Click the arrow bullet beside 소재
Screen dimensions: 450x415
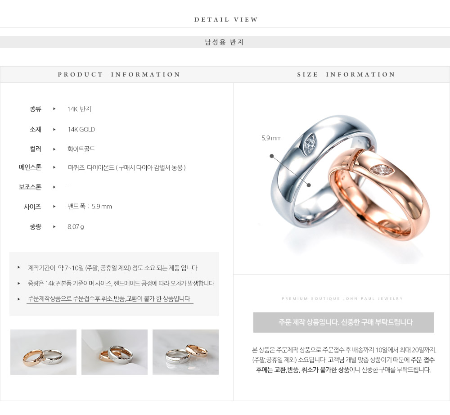[54, 130]
